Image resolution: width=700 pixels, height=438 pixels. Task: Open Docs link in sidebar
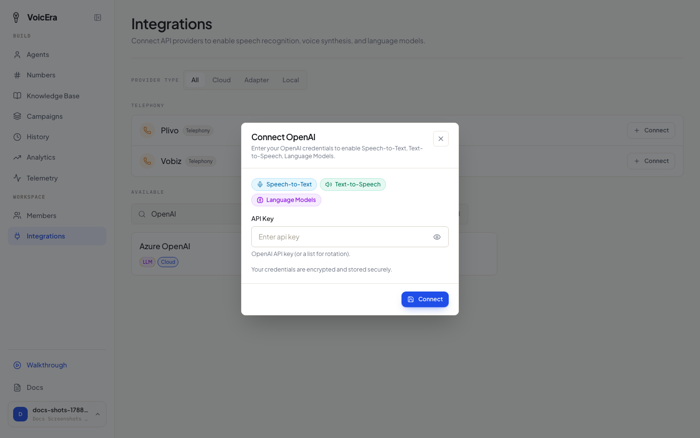57,387
